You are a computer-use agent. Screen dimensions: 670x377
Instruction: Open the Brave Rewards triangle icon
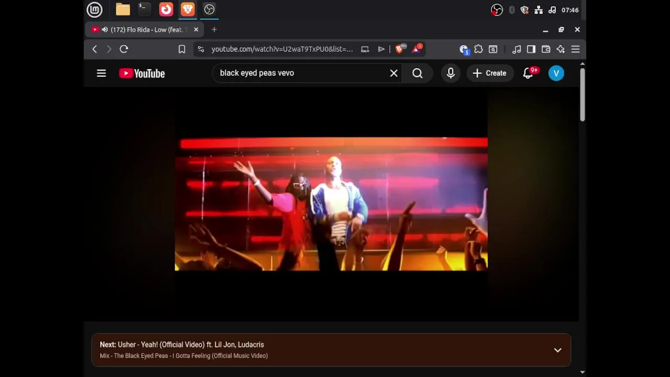[x=417, y=49]
